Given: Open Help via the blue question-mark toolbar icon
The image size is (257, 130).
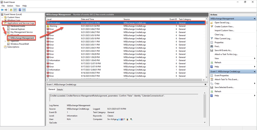Looking at the screenshot, I should (x=20, y=10).
